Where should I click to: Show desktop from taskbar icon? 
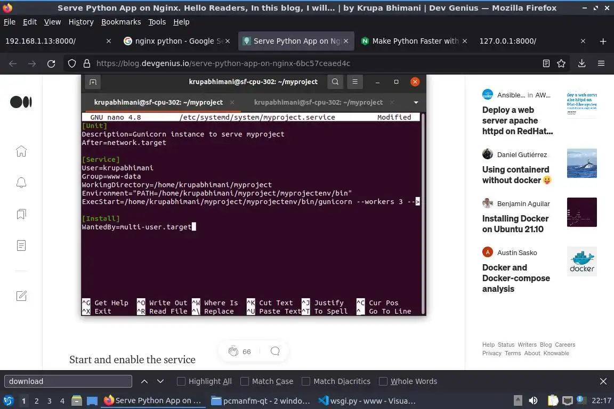click(x=92, y=400)
